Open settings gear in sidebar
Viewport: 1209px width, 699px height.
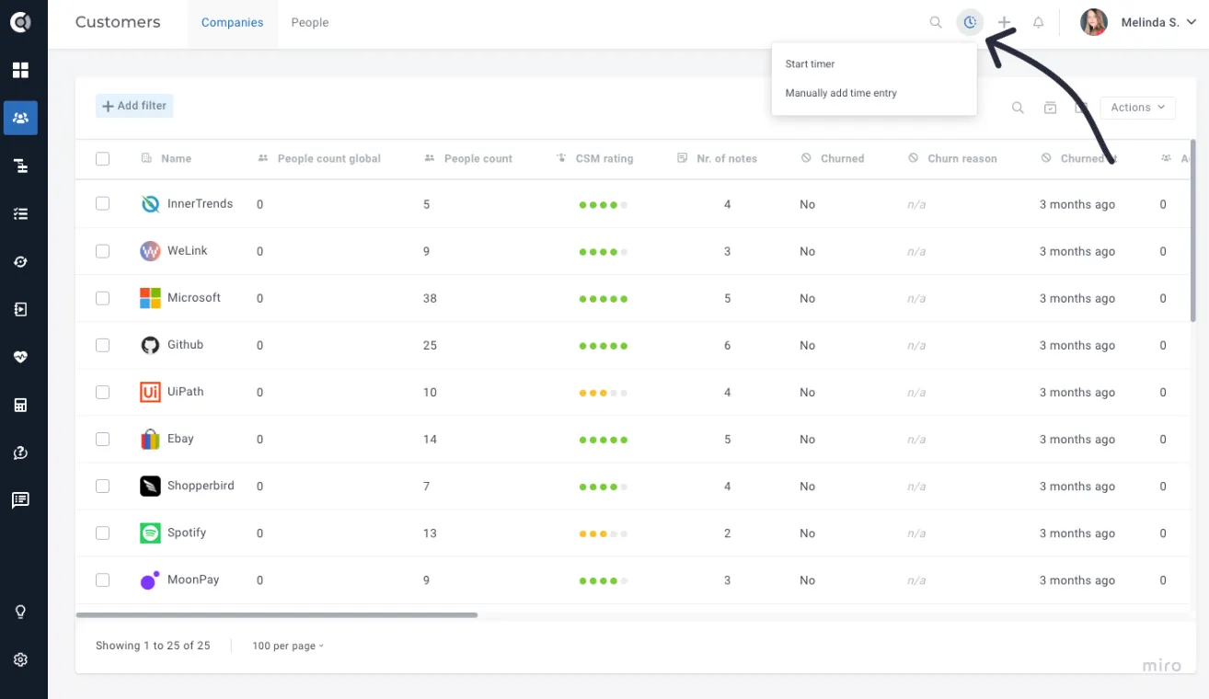(x=20, y=659)
